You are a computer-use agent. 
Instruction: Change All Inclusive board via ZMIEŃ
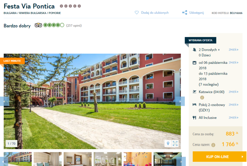tap(233, 118)
